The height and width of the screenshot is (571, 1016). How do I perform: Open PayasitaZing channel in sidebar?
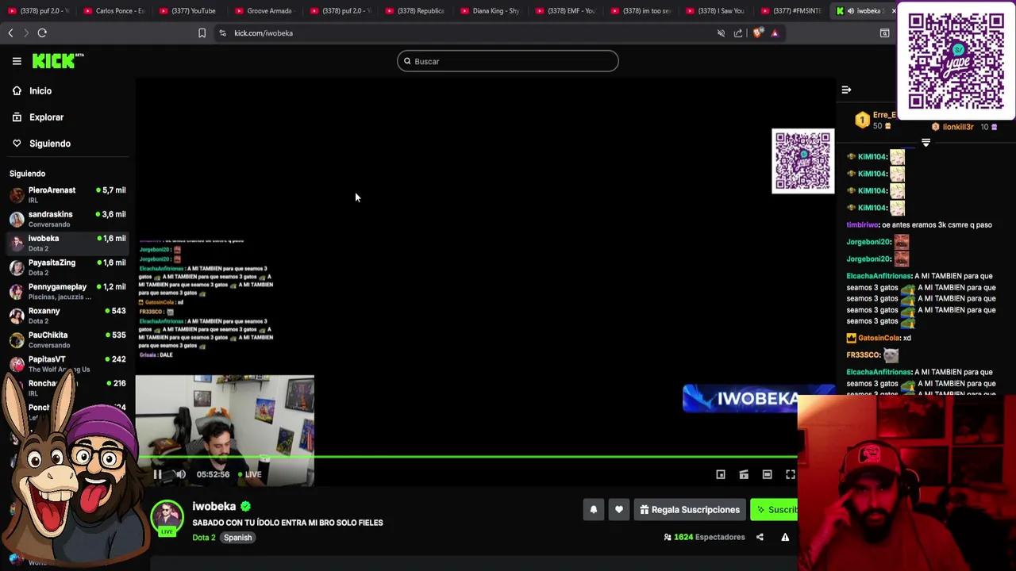[x=67, y=267]
